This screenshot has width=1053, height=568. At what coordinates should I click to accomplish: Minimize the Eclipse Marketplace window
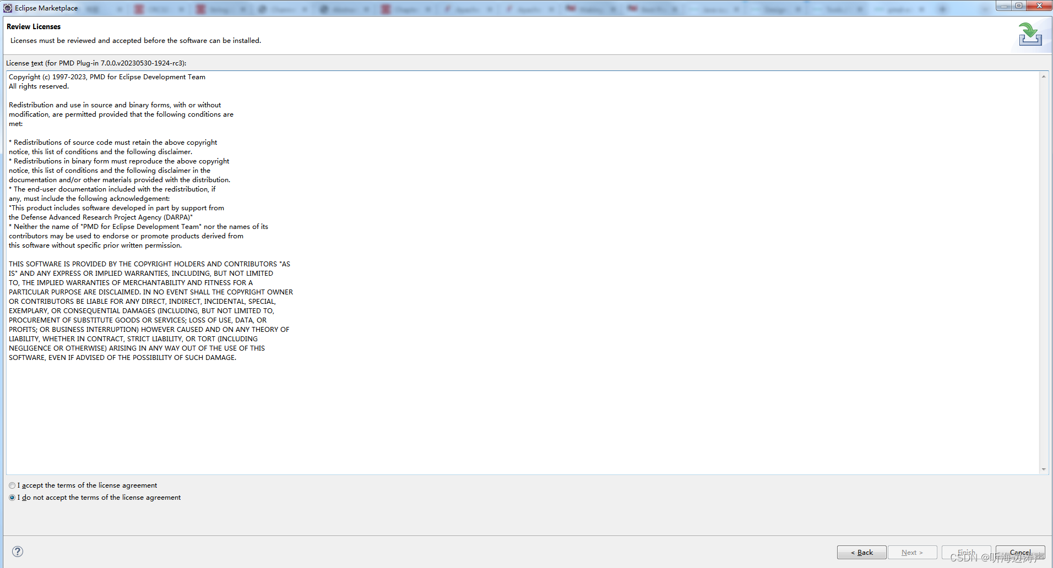click(1004, 6)
